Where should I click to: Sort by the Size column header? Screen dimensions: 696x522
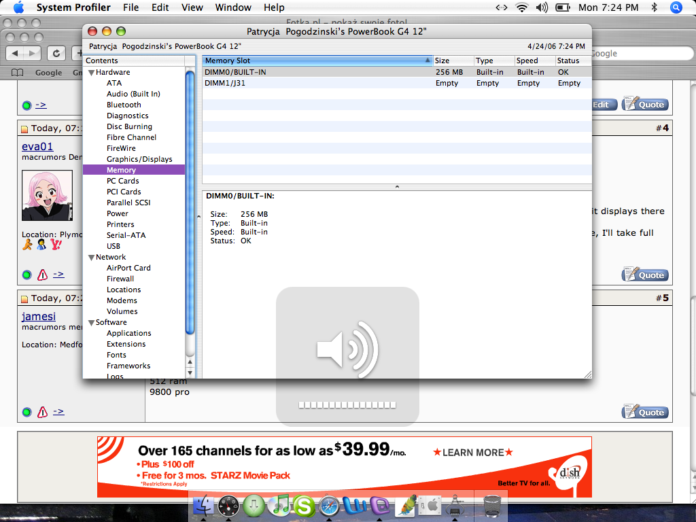(x=453, y=60)
